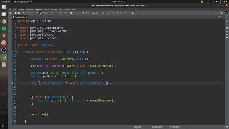Select the Java perspective icon
This screenshot has height=129, width=229.
click(226, 13)
